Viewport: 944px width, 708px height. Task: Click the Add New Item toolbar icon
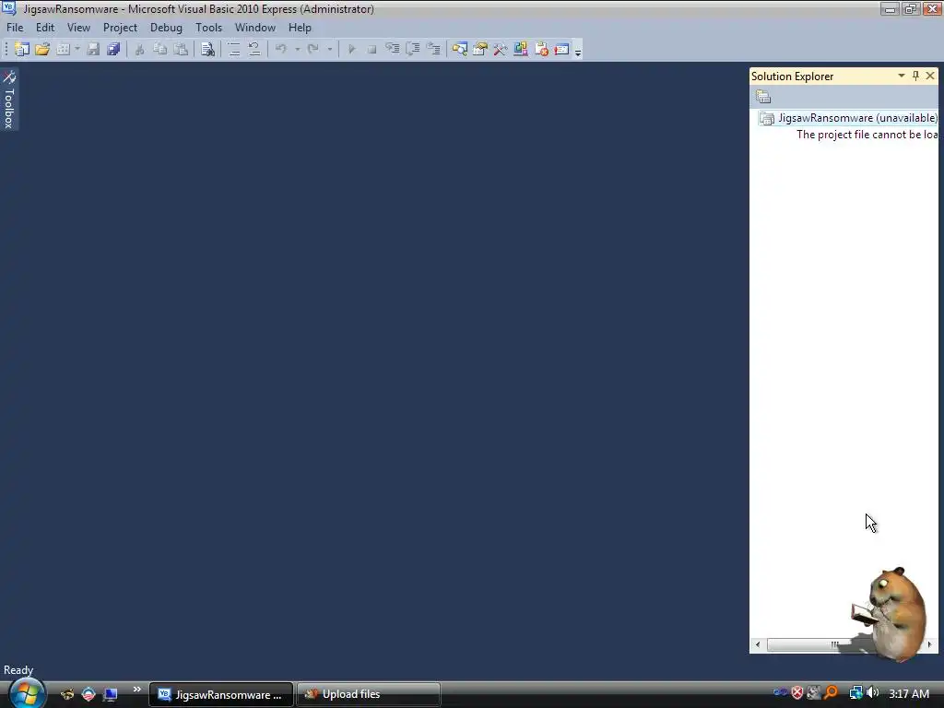tap(64, 50)
